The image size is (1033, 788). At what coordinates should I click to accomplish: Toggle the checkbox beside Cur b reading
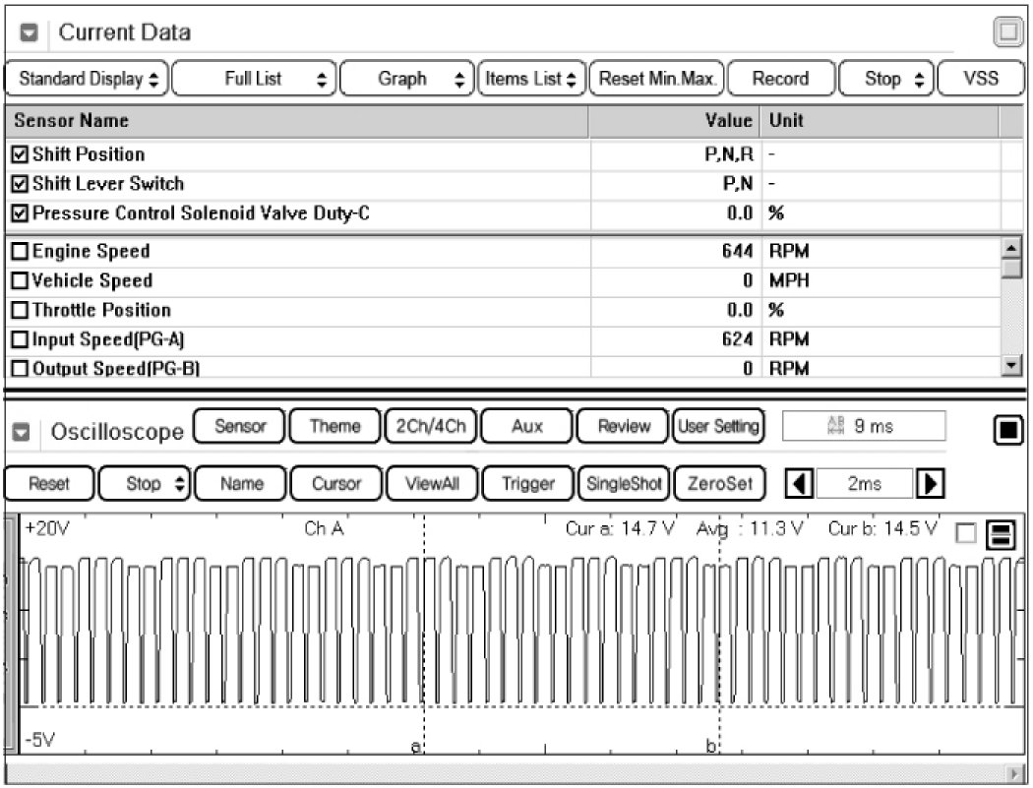[966, 533]
